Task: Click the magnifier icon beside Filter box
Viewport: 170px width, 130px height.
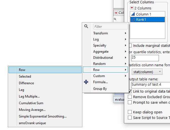Action: pyautogui.click(x=86, y=26)
